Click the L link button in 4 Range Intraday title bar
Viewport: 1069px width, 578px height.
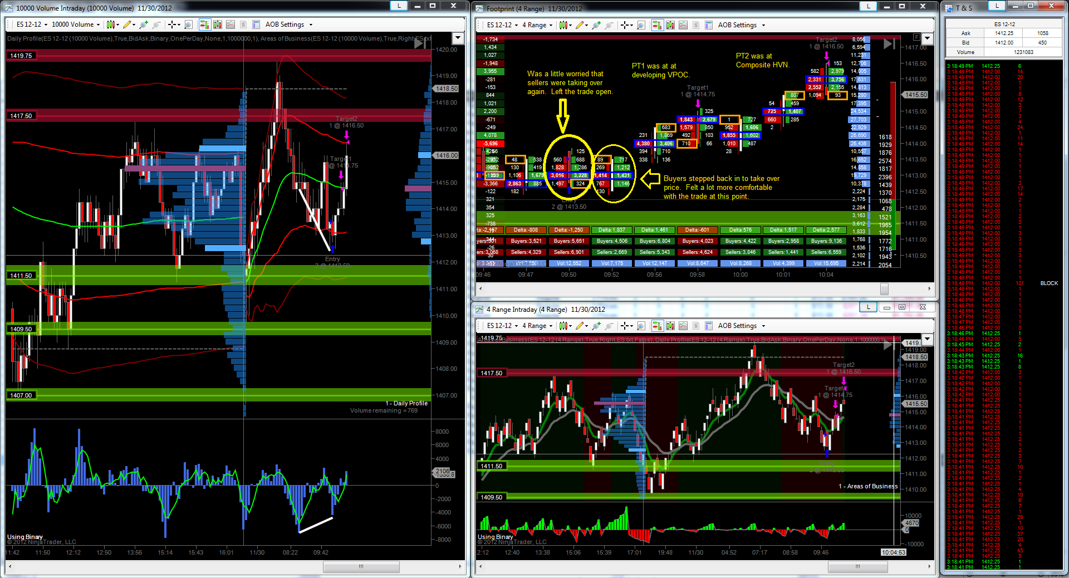coord(868,307)
